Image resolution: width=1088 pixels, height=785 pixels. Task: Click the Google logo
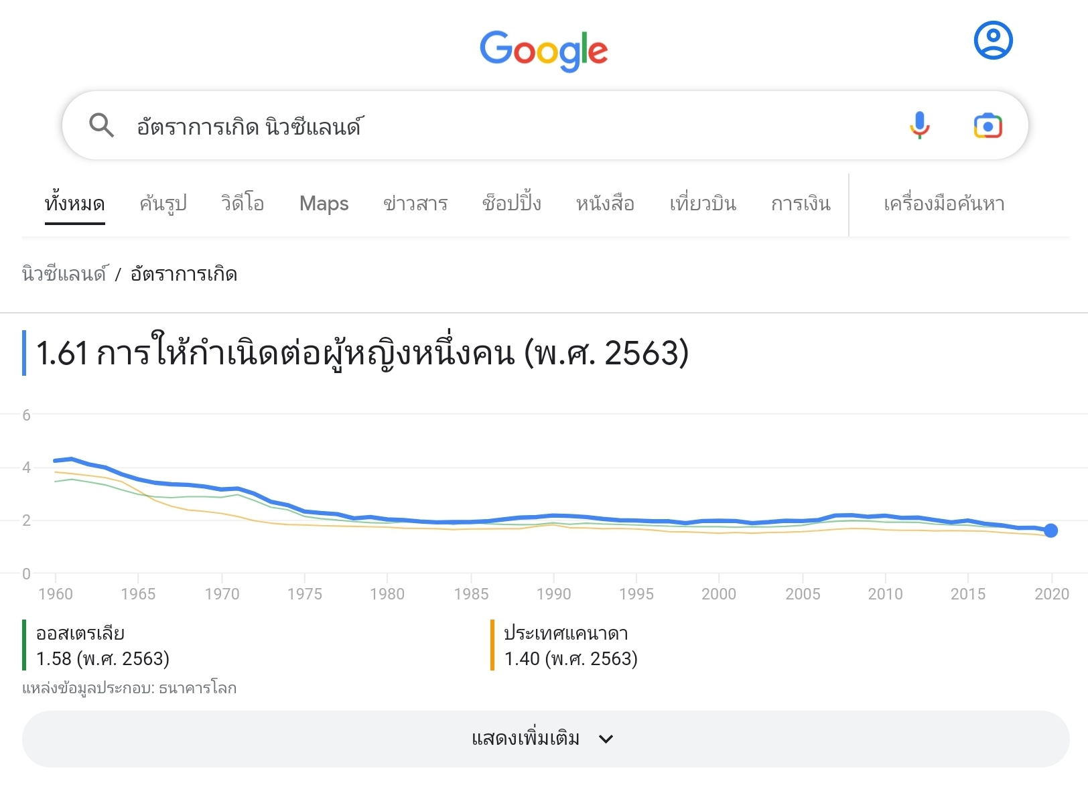[x=543, y=50]
